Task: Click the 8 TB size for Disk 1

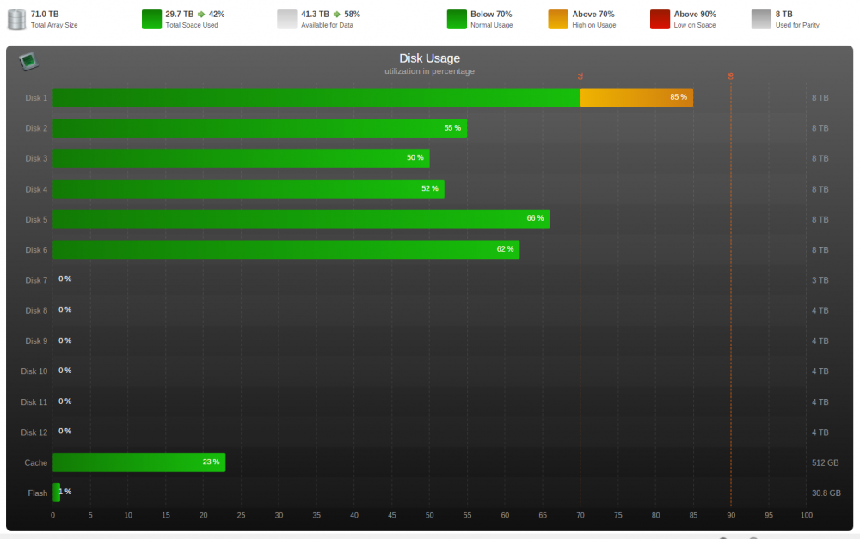Action: [820, 98]
